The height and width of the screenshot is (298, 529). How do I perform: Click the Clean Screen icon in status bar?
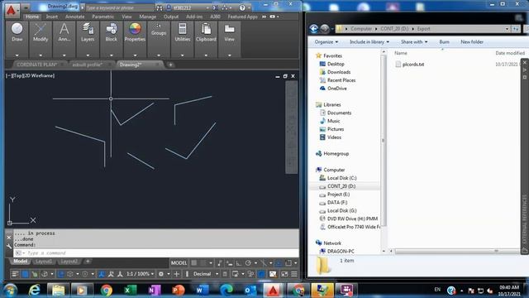click(x=284, y=274)
